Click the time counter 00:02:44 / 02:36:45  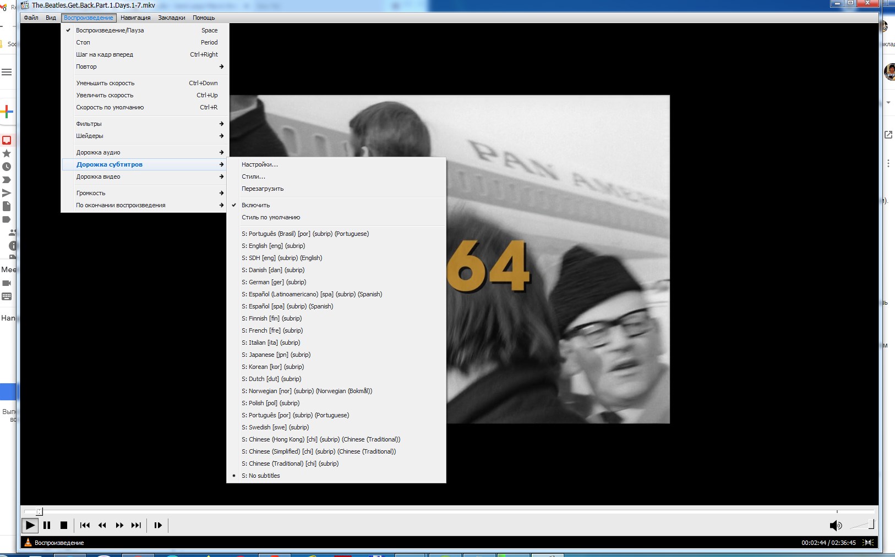[x=828, y=543]
